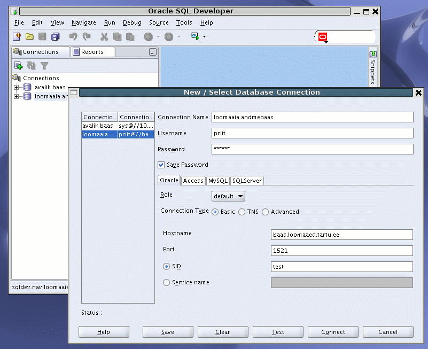Expand the loomaaia tree node
This screenshot has width=428, height=349.
(x=17, y=96)
